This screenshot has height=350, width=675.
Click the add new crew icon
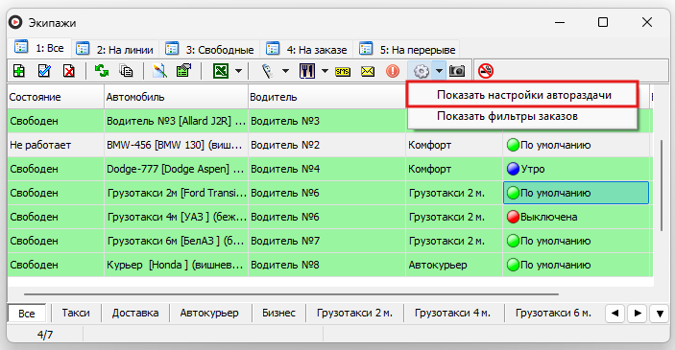(19, 71)
